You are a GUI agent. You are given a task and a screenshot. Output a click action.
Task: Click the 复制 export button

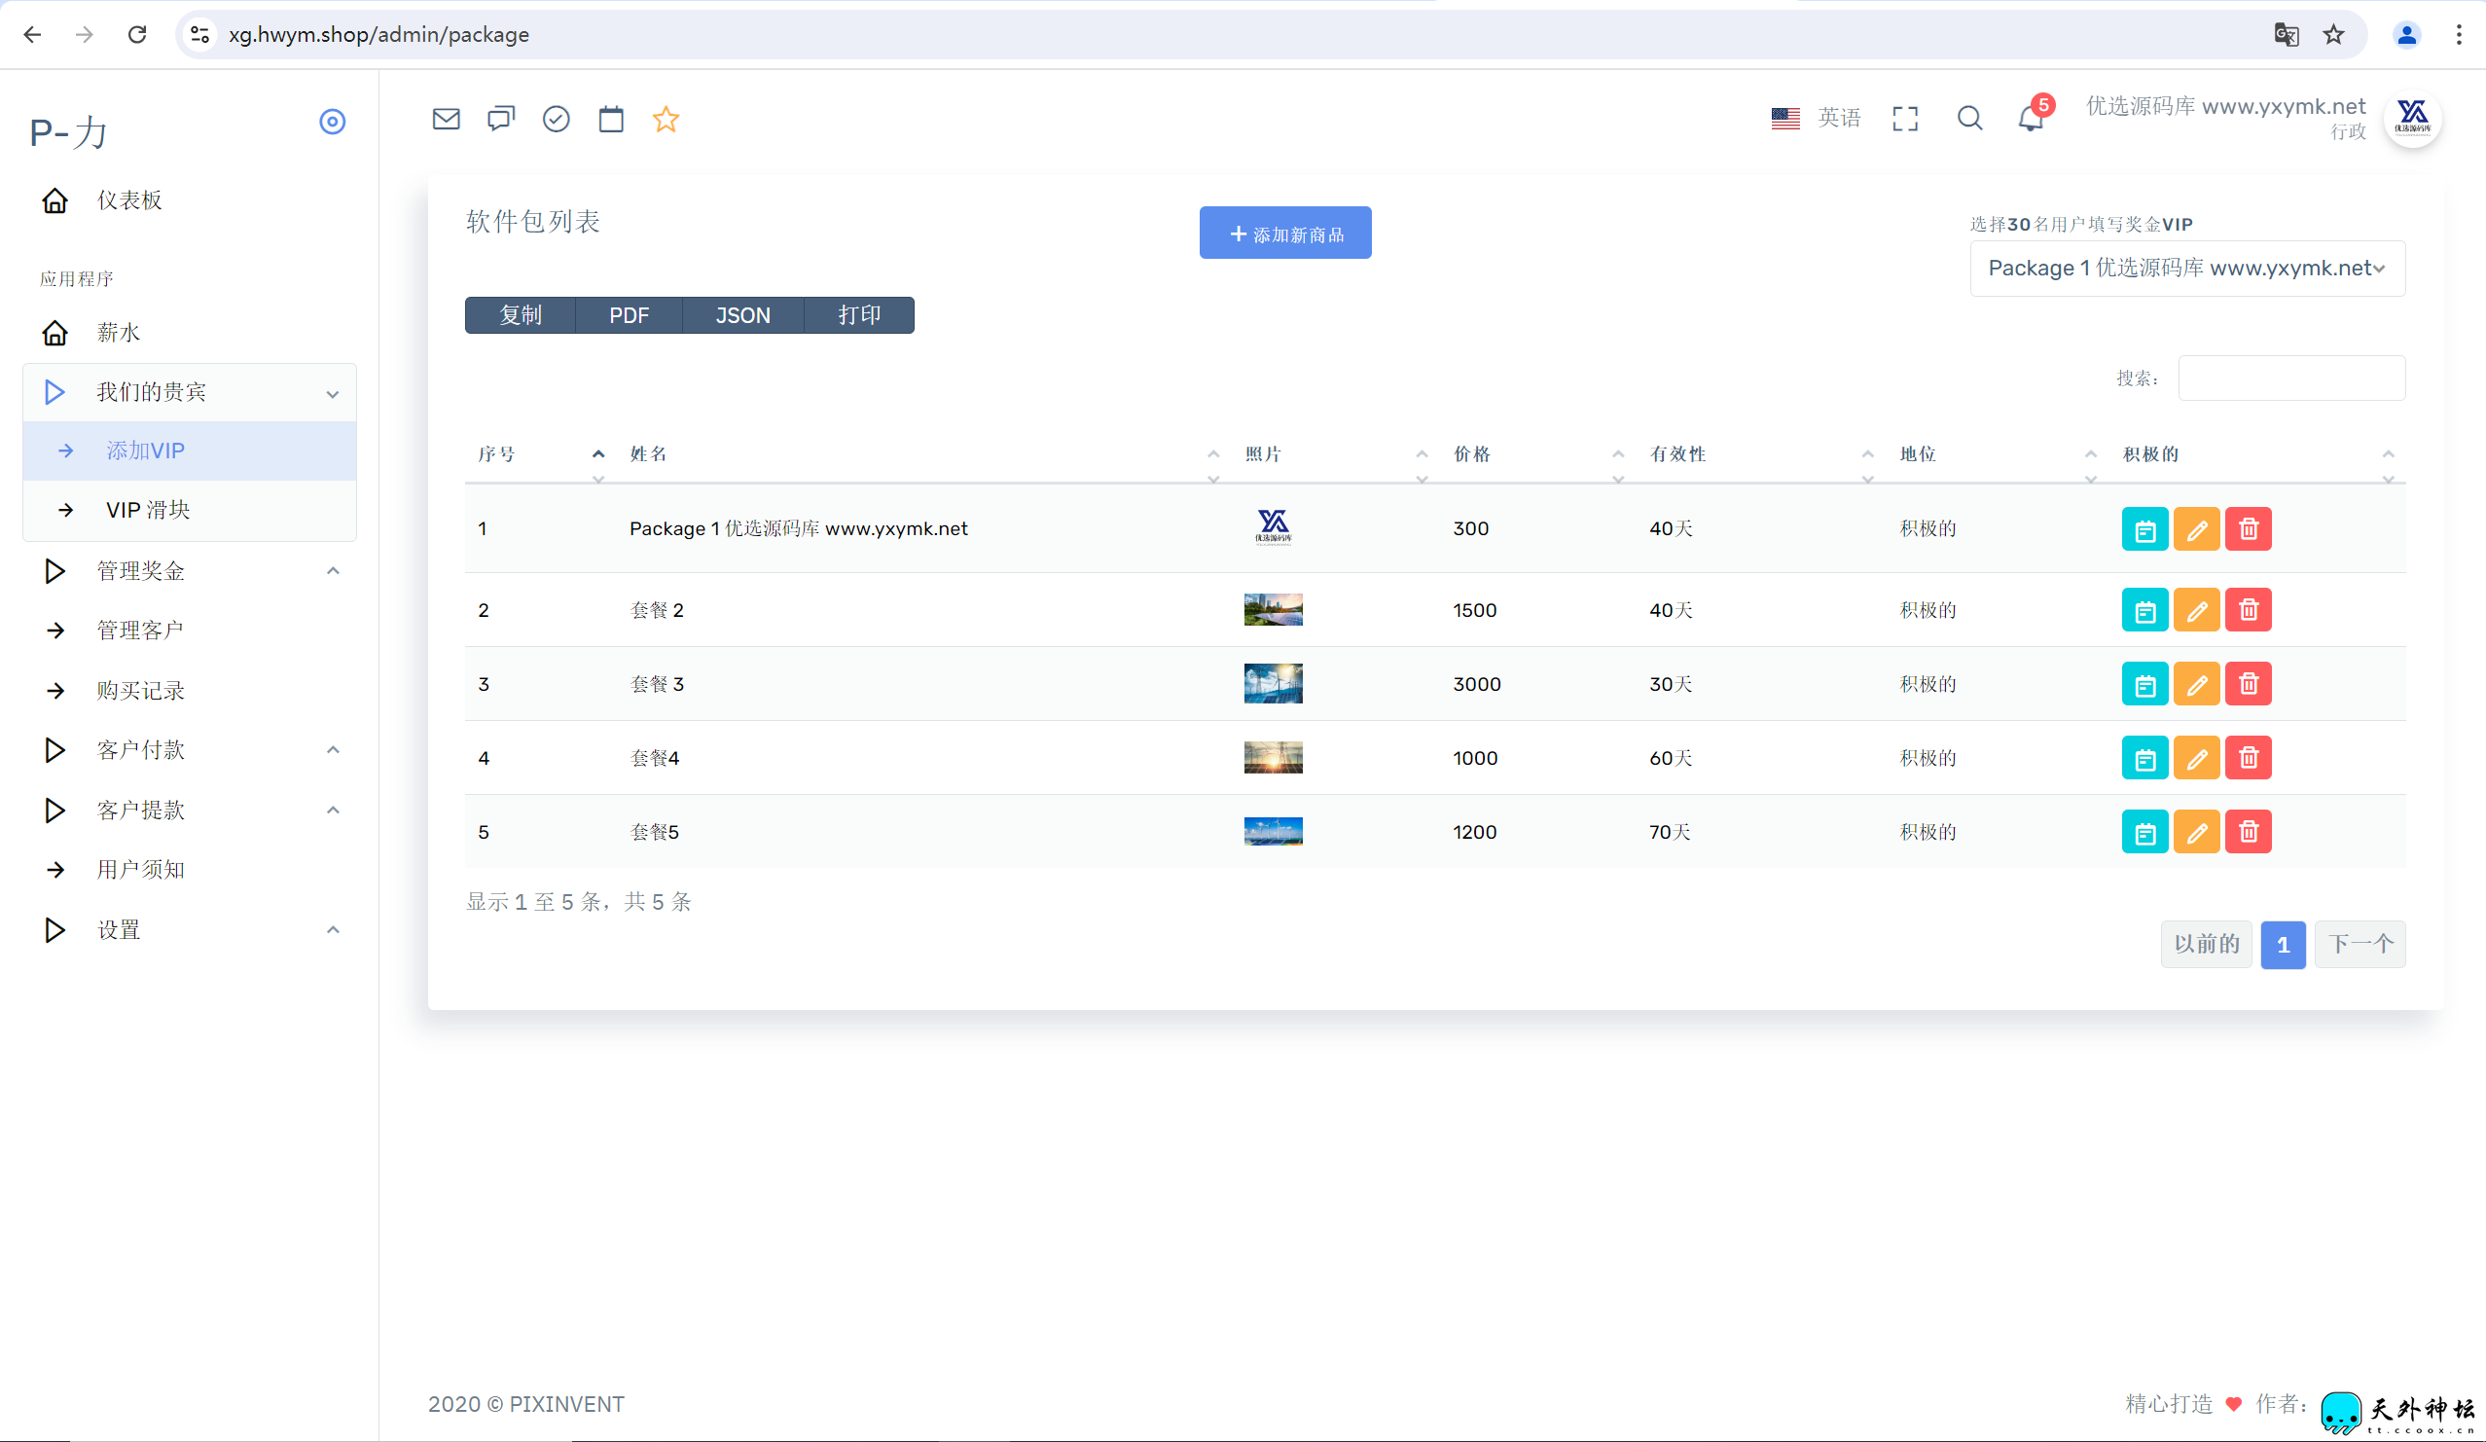pos(520,315)
